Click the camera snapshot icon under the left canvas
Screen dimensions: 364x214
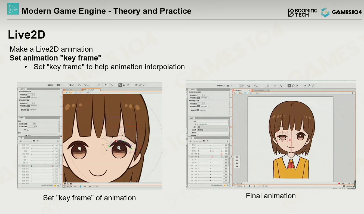[x=64, y=183]
